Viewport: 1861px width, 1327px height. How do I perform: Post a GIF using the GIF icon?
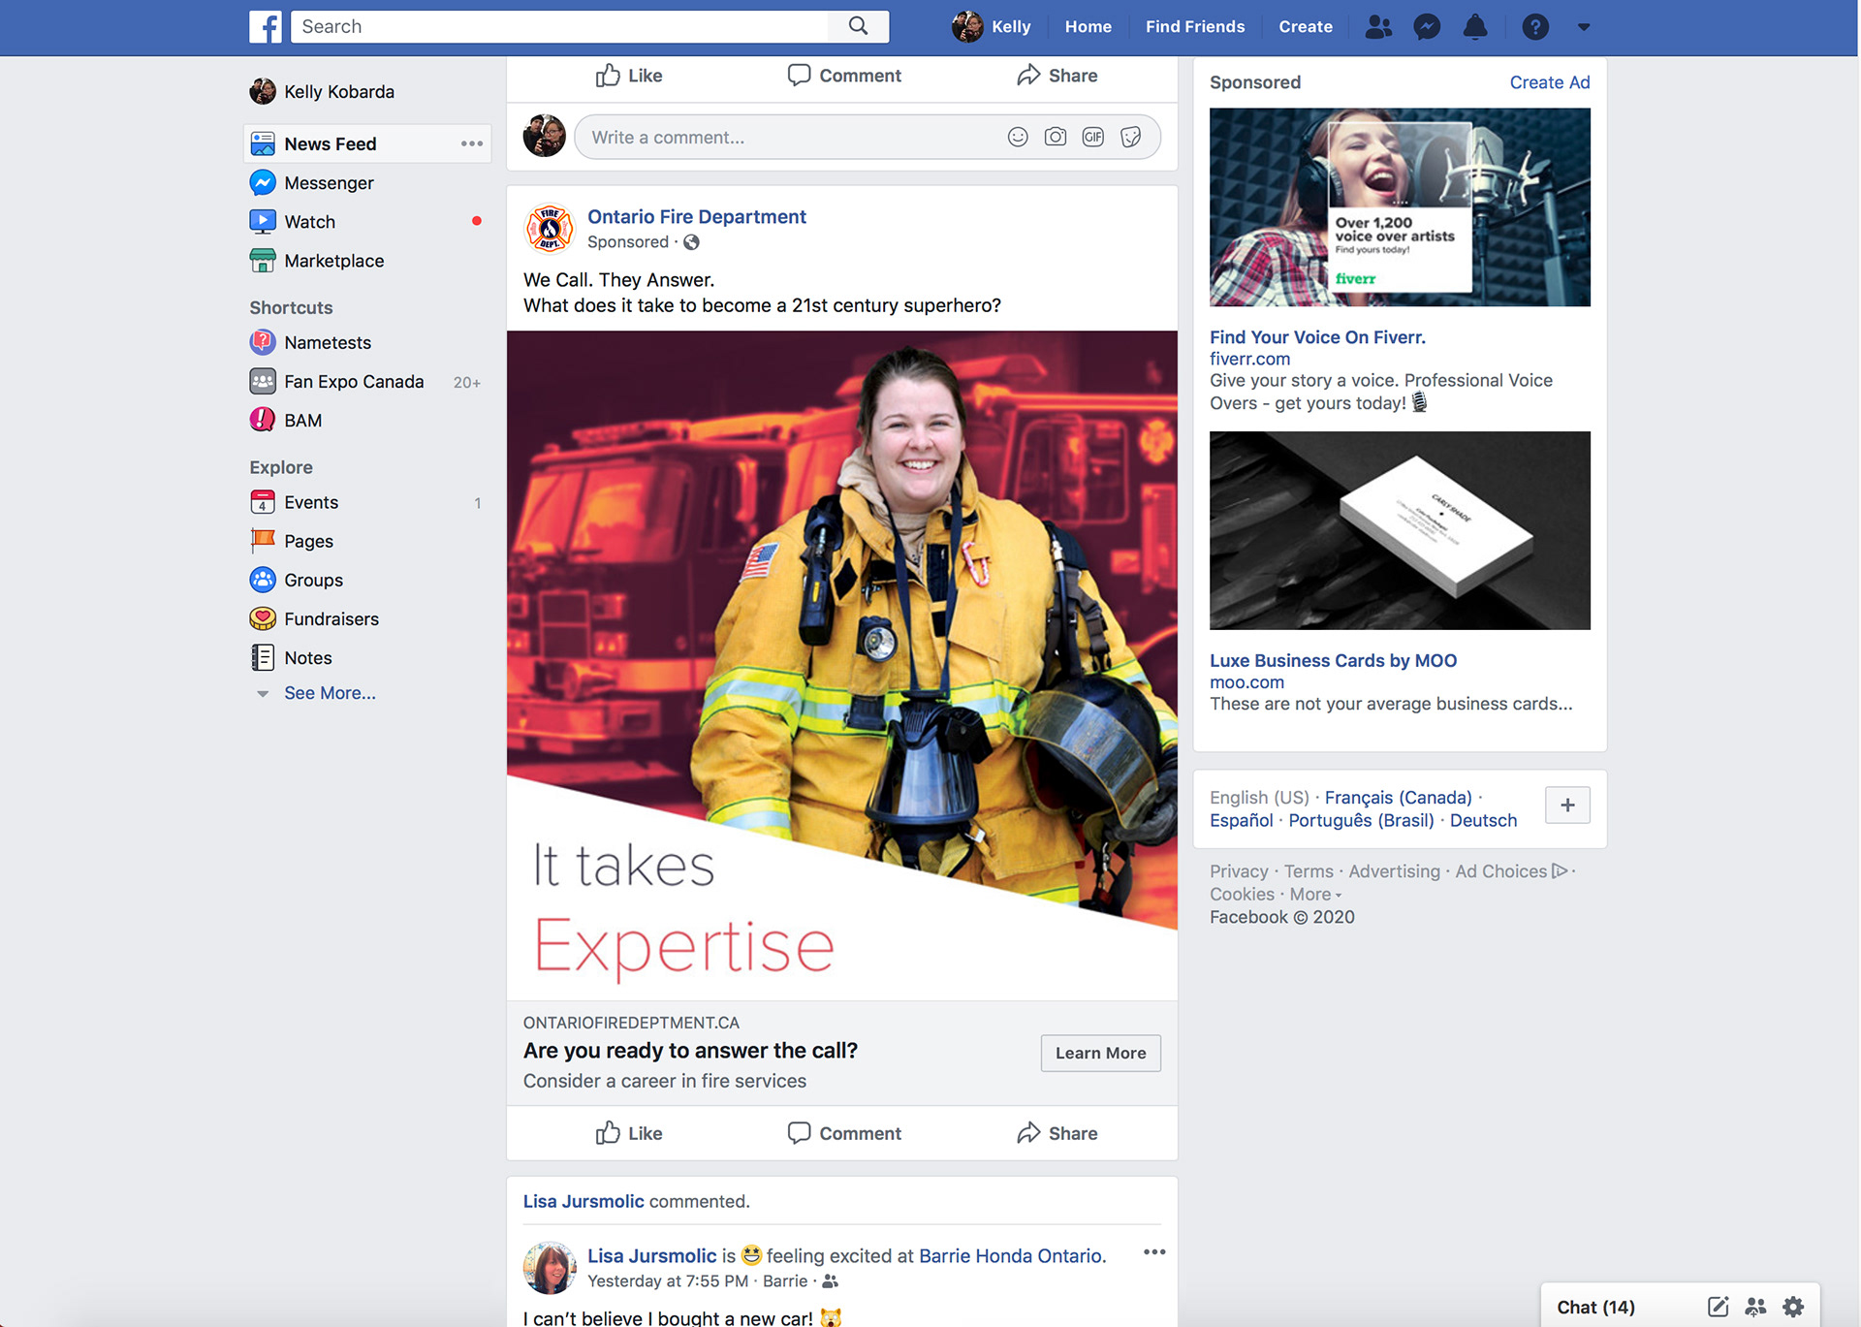(x=1093, y=137)
